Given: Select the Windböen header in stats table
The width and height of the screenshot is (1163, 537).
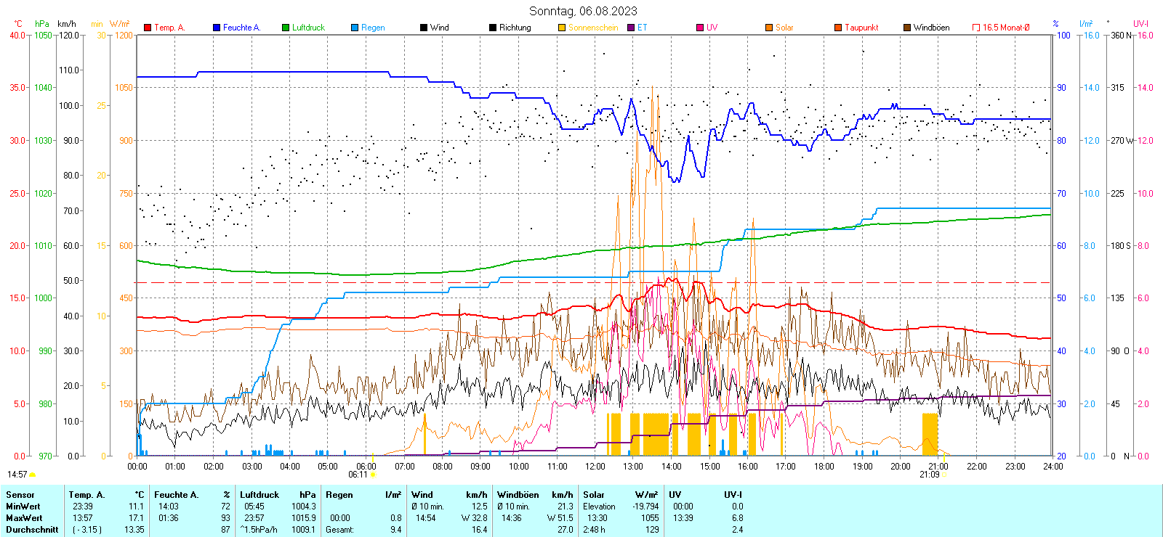Looking at the screenshot, I should (x=518, y=495).
